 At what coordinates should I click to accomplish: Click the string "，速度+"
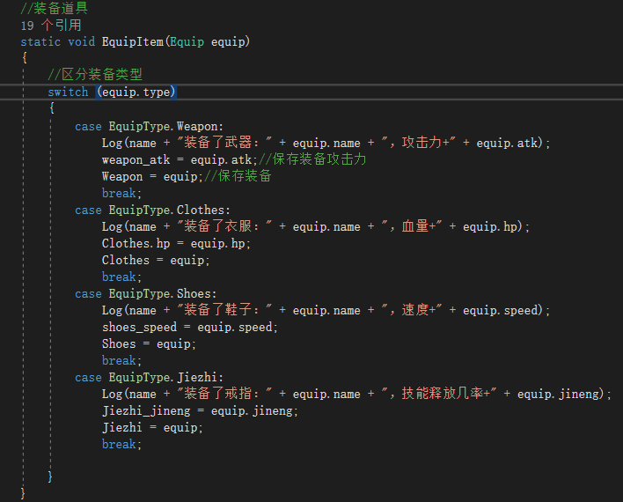[x=412, y=309]
